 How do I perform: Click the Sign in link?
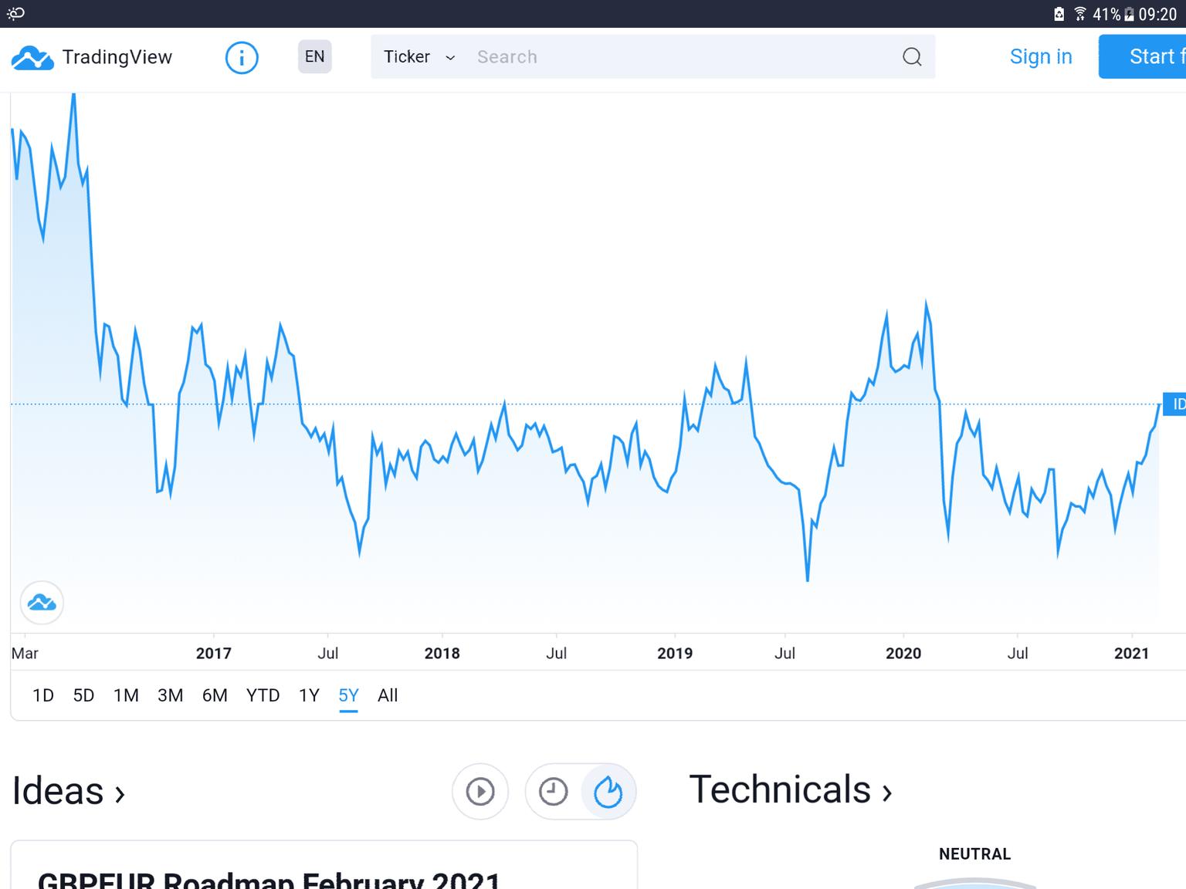tap(1041, 57)
